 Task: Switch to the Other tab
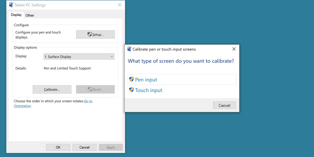pyautogui.click(x=30, y=15)
